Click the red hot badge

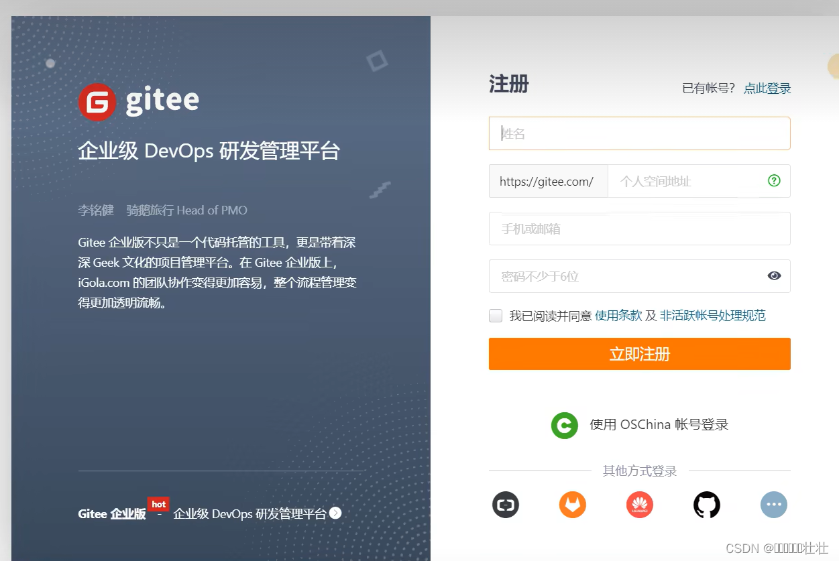click(158, 504)
